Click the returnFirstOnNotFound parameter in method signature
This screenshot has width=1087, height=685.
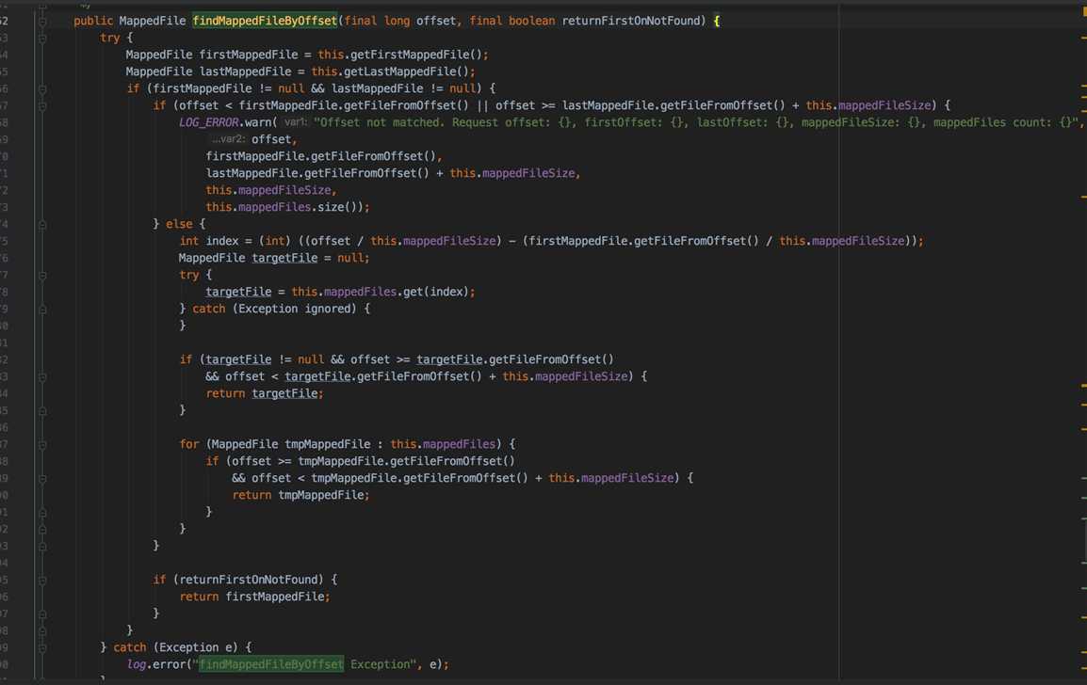pyautogui.click(x=630, y=21)
